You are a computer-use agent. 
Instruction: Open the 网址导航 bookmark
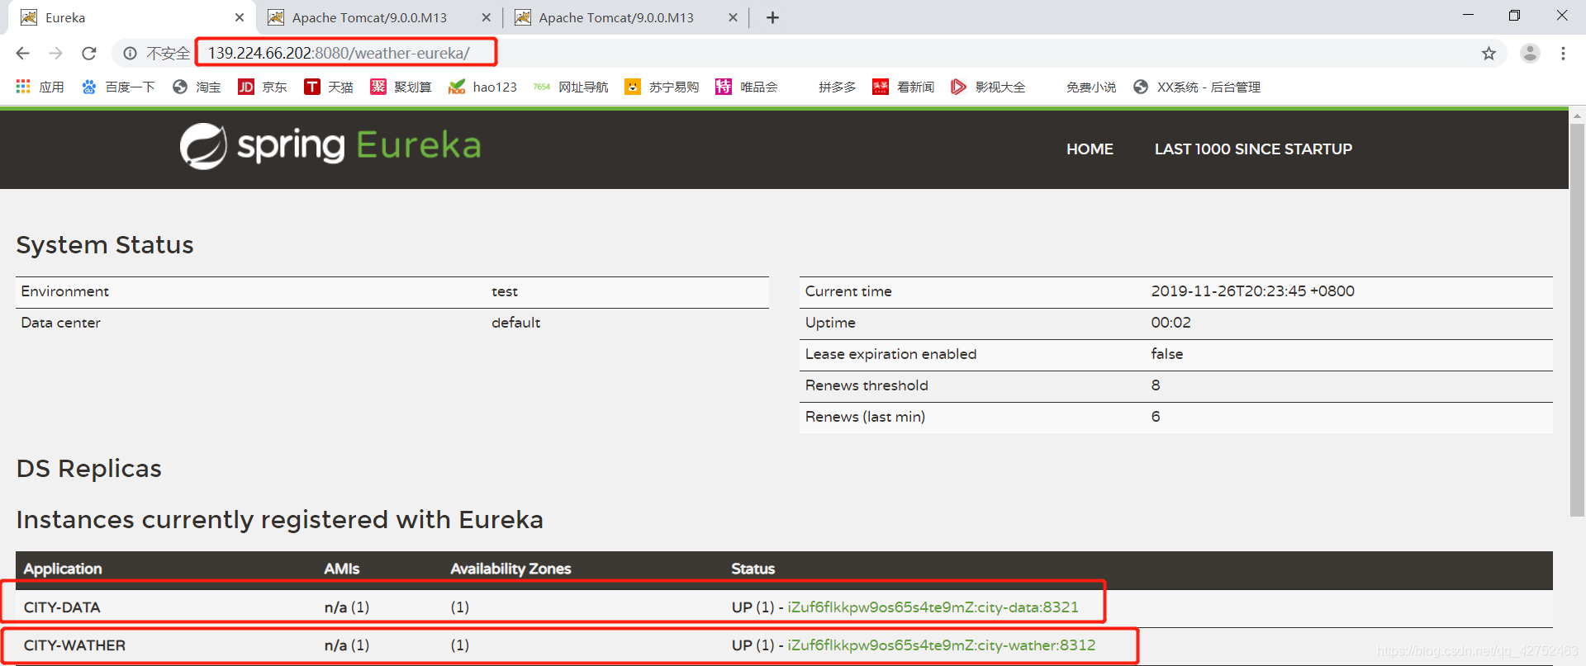pyautogui.click(x=571, y=87)
